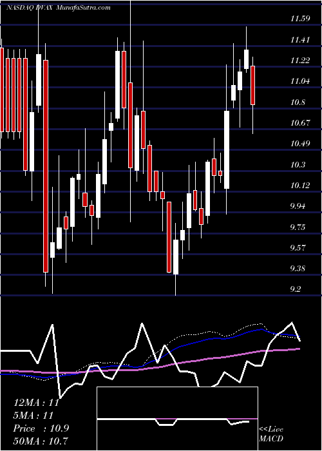Click the 5MA : 11 readout

33,415
